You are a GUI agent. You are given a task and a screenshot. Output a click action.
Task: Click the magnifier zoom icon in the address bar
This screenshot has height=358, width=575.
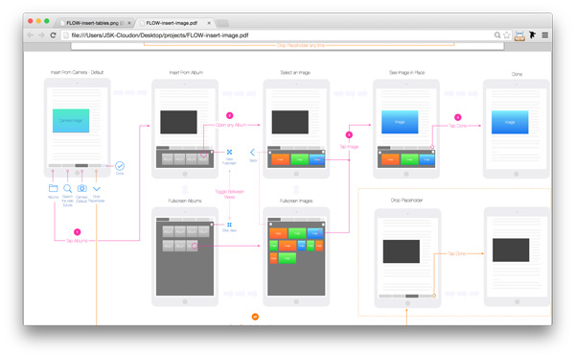[x=497, y=36]
